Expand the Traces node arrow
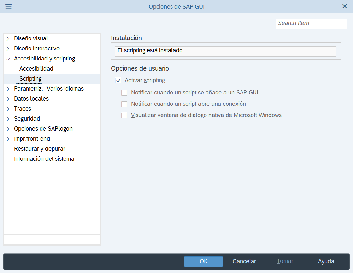This screenshot has height=273, width=353. pyautogui.click(x=8, y=109)
